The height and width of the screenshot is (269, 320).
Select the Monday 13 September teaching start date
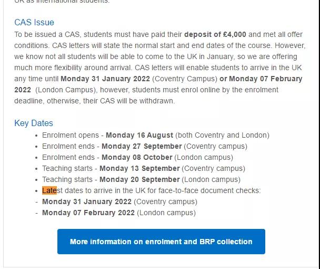(139, 168)
